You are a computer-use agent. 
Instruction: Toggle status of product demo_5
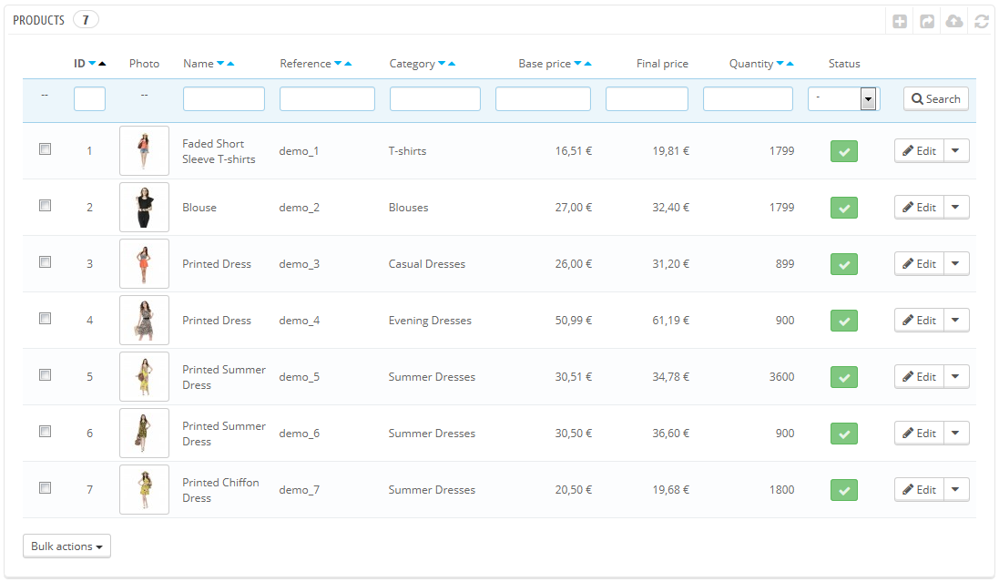point(844,377)
